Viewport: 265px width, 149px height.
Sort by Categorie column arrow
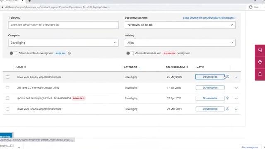click(140, 67)
